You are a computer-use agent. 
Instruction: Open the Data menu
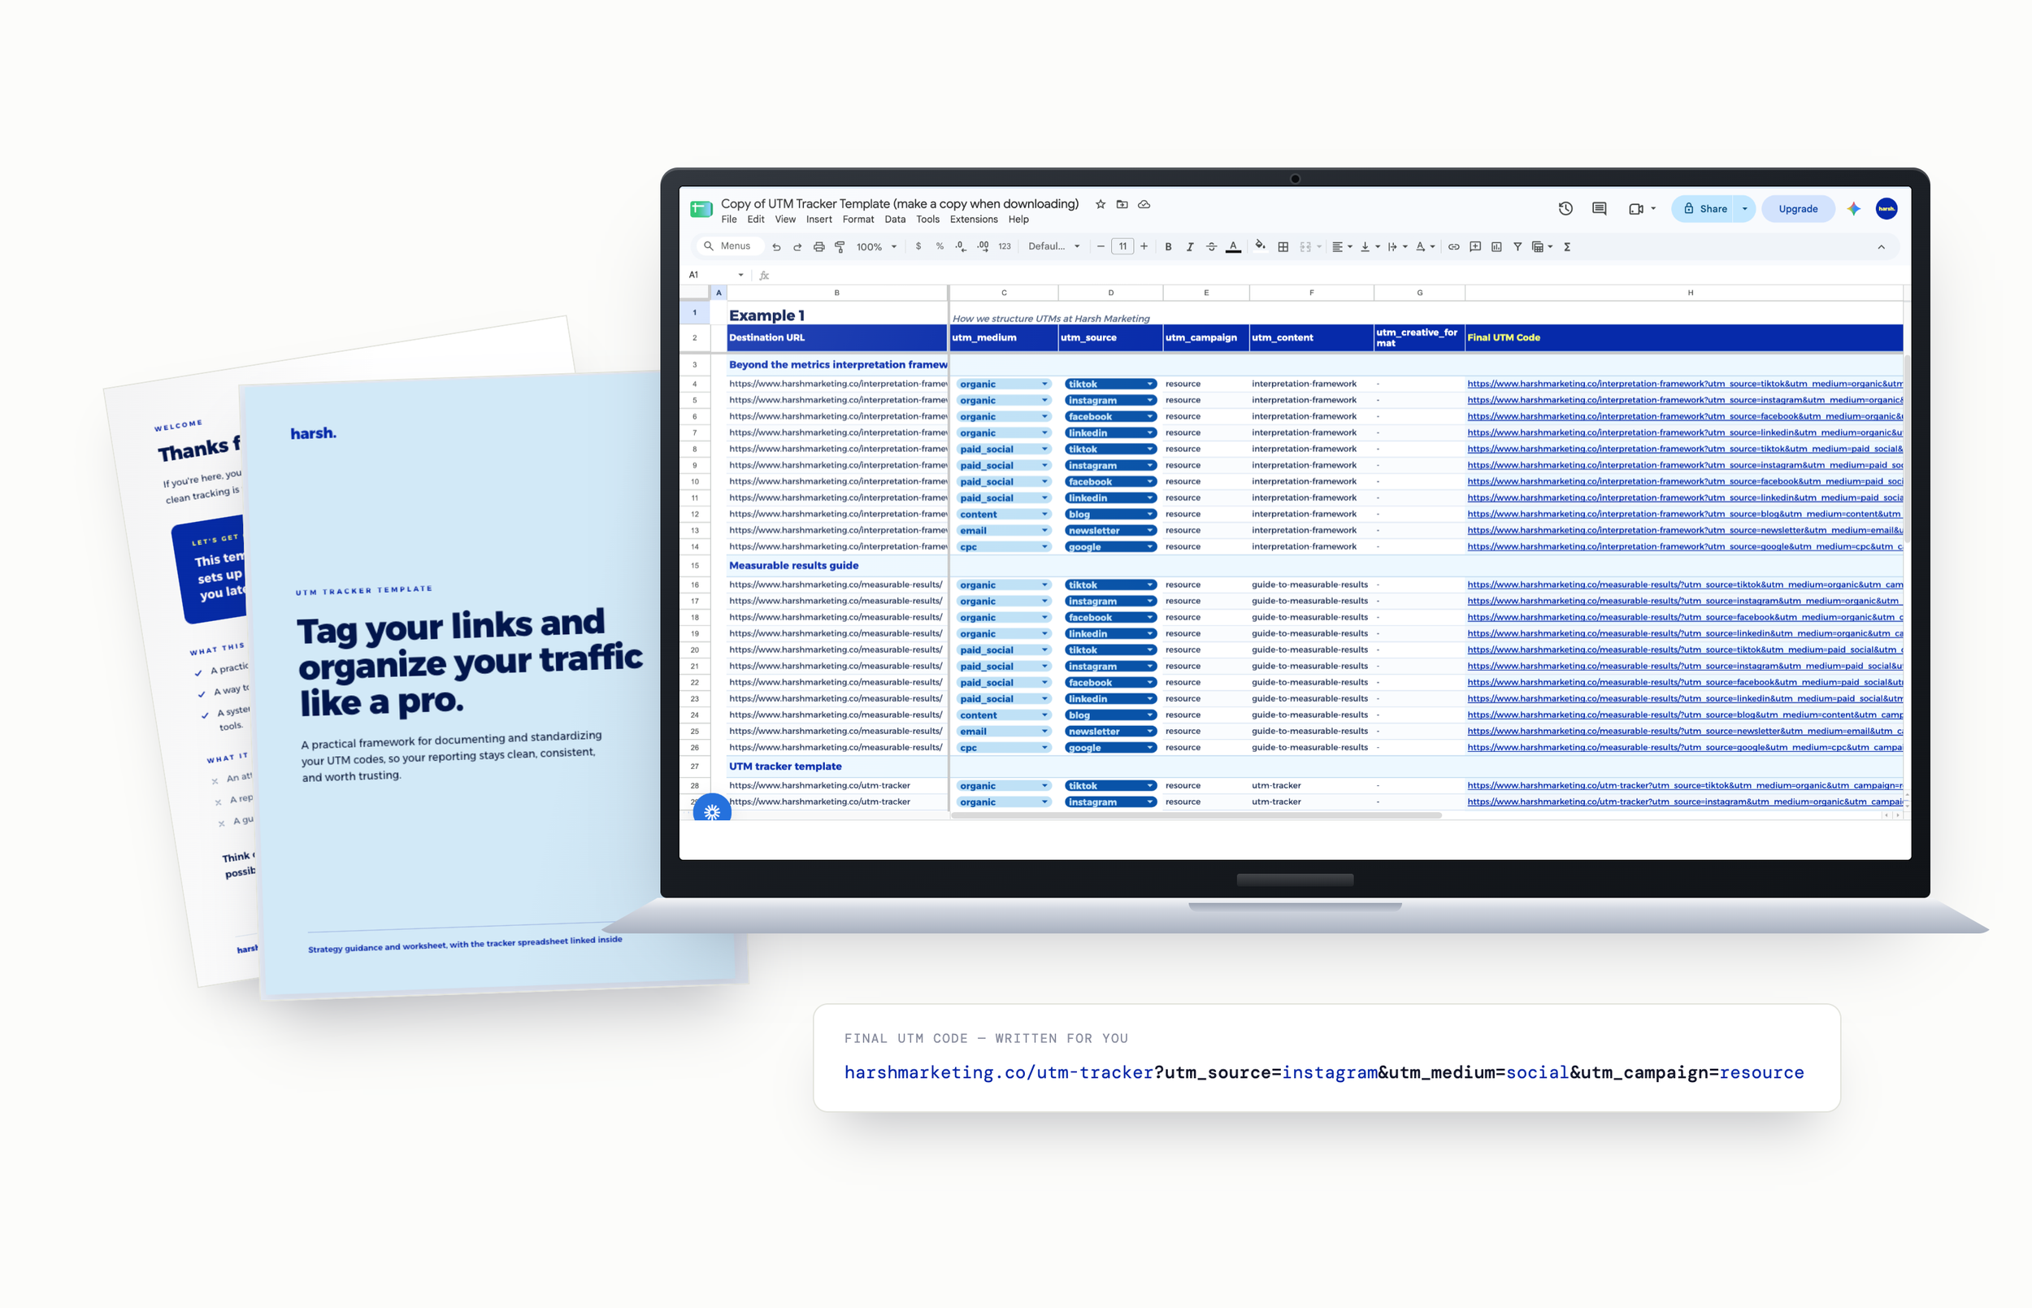pos(894,220)
